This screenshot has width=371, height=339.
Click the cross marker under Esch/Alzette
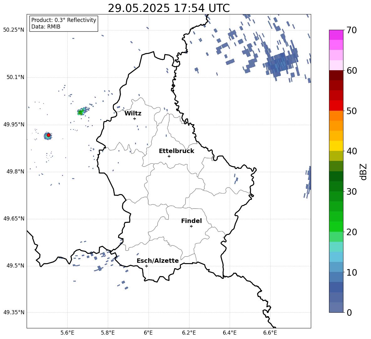[146, 266]
